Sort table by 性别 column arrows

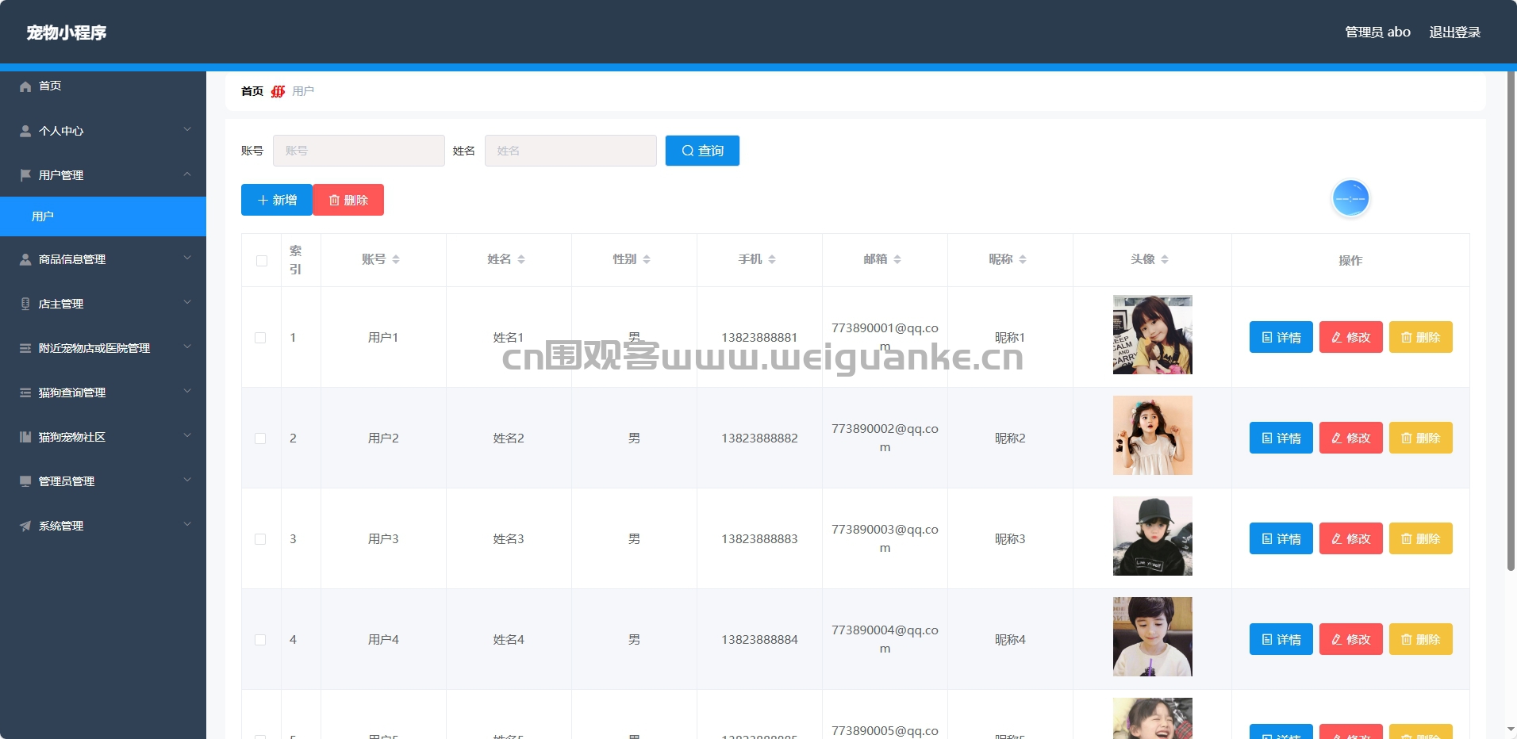point(647,259)
